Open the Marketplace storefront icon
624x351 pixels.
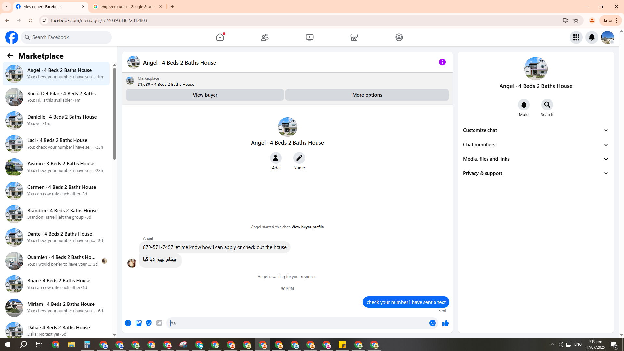(354, 37)
